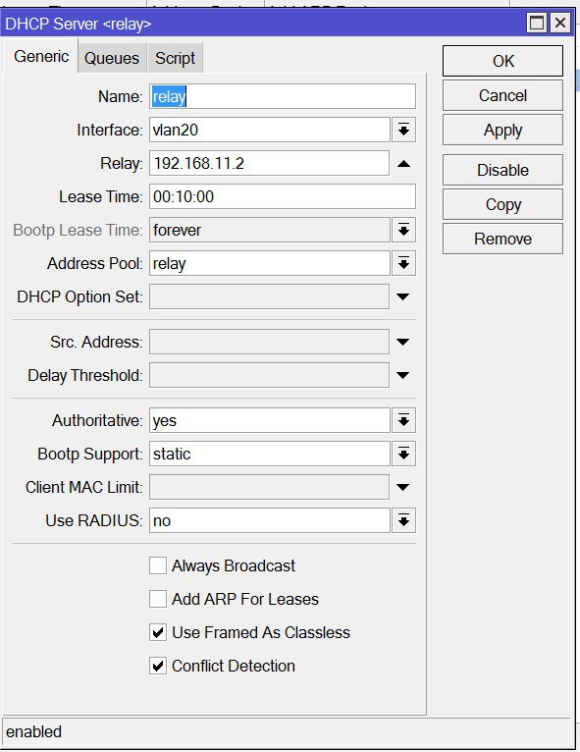Expand the Client MAC Limit field
The image size is (580, 752).
click(x=403, y=487)
